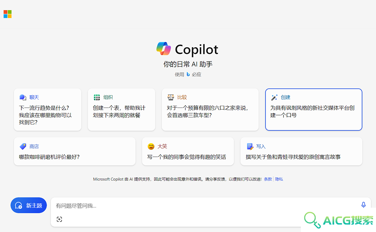The width and height of the screenshot is (376, 232).
Task: Open the image search scan icon
Action: [x=59, y=219]
